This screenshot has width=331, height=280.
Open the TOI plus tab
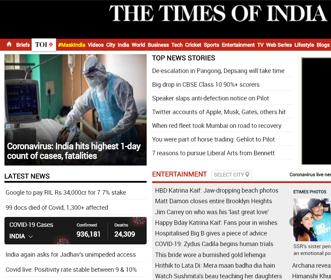44,45
